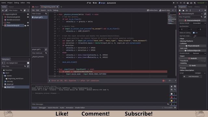Image resolution: width=208 pixels, height=117 pixels.
Task: Open the script editor's Search menu
Action: pyautogui.click(x=43, y=10)
